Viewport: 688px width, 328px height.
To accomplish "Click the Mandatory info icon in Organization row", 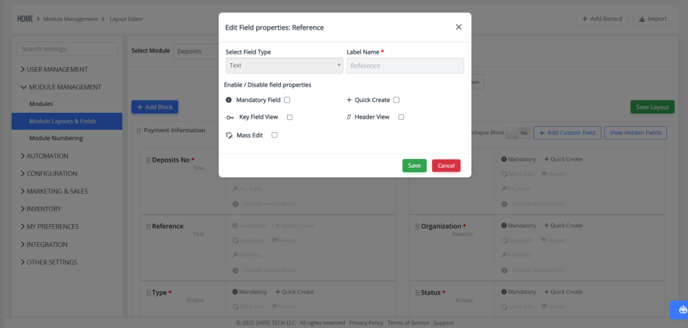I will (x=504, y=225).
